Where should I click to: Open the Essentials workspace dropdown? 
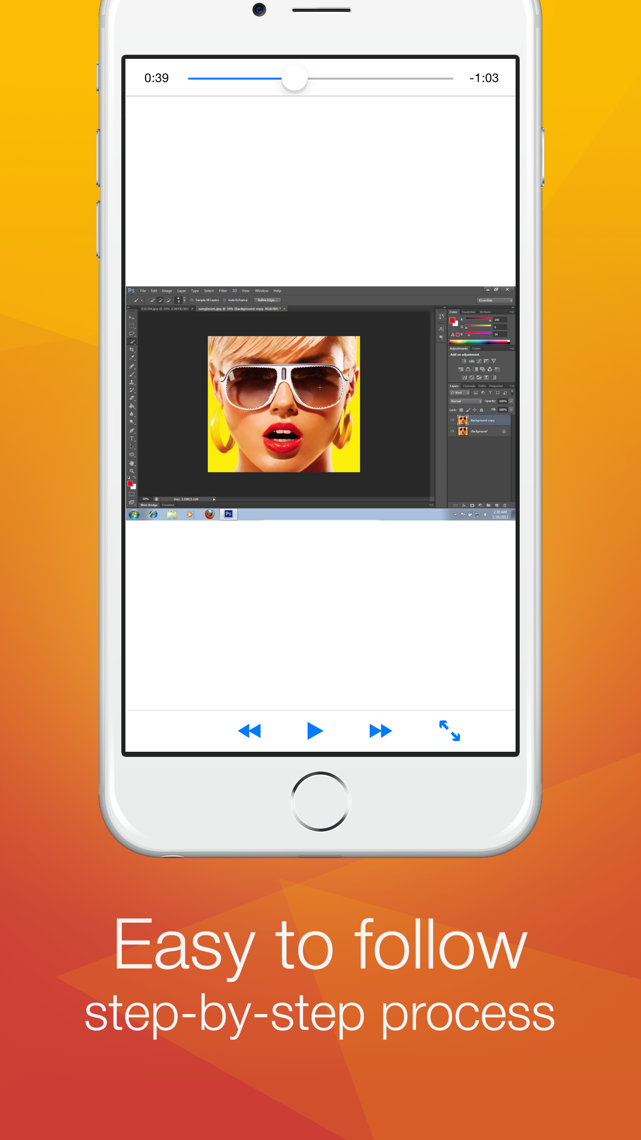point(495,300)
